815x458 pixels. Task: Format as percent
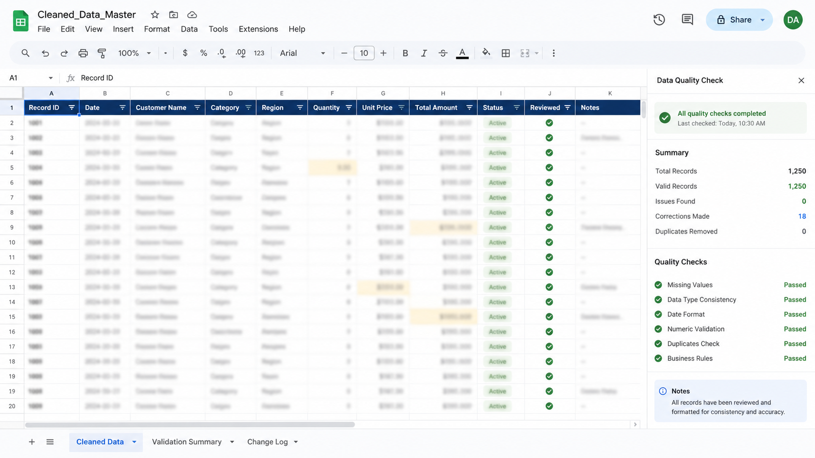coord(204,53)
